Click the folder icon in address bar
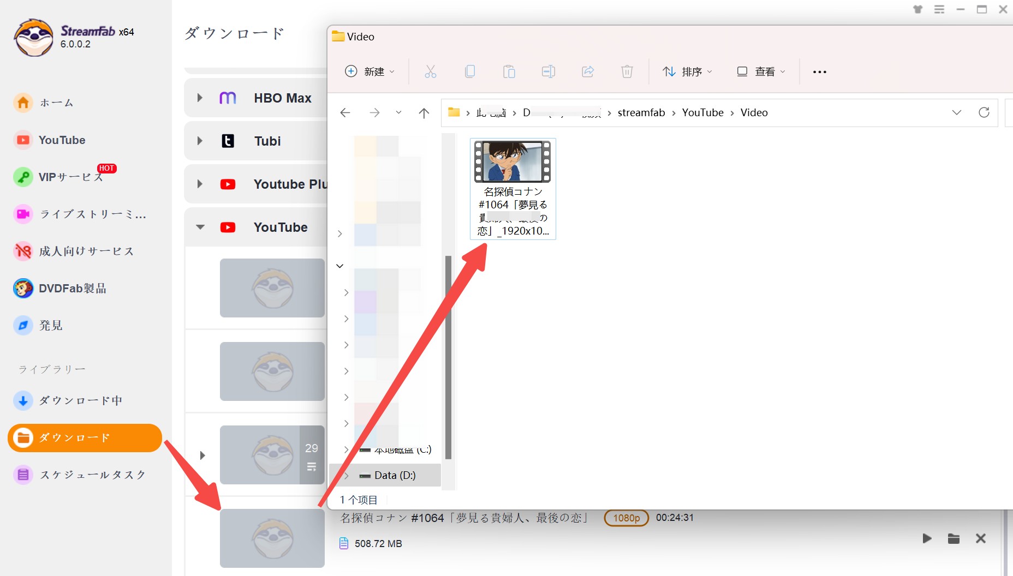Screen dimensions: 1013x576 (454, 112)
